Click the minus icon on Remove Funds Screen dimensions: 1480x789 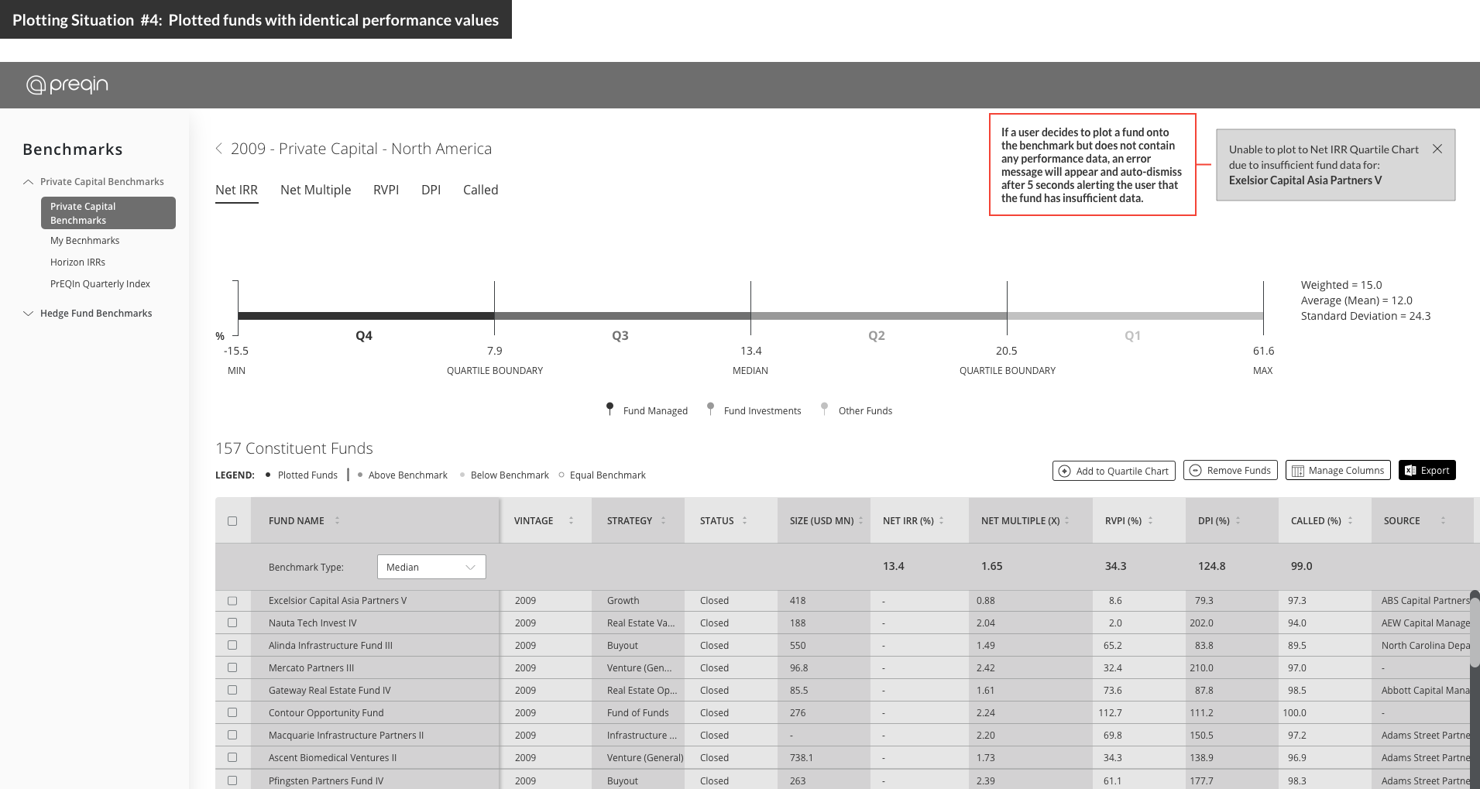1195,470
